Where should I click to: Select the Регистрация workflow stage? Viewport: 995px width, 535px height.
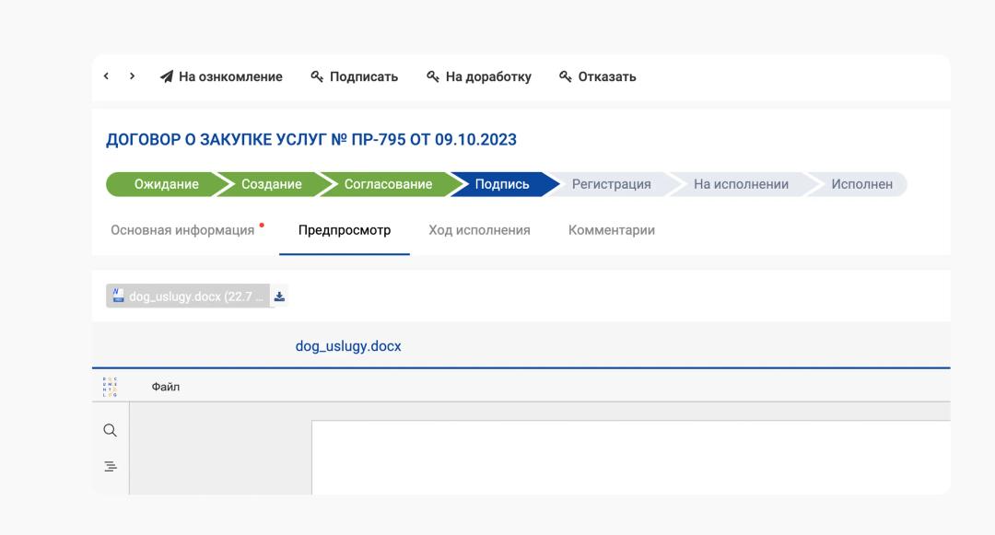pos(611,184)
